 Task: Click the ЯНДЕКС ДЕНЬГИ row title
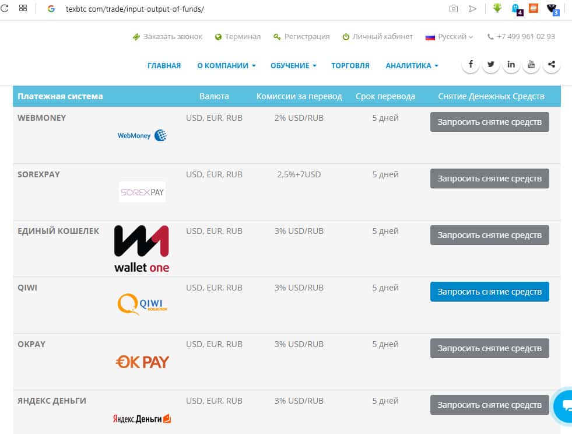click(x=52, y=401)
